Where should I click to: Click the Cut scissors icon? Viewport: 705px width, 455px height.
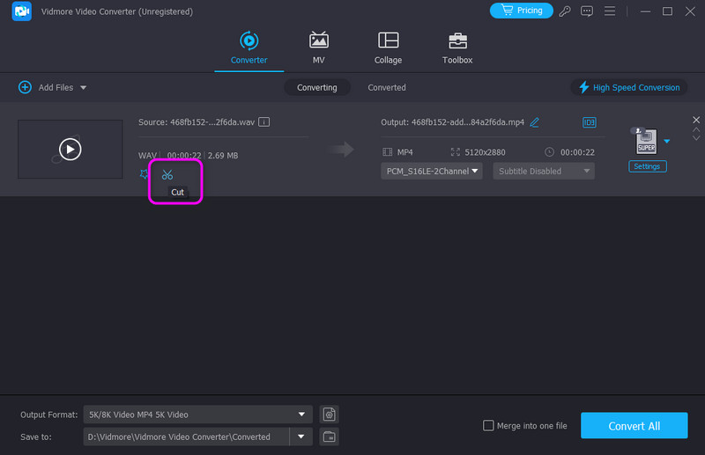(x=167, y=174)
